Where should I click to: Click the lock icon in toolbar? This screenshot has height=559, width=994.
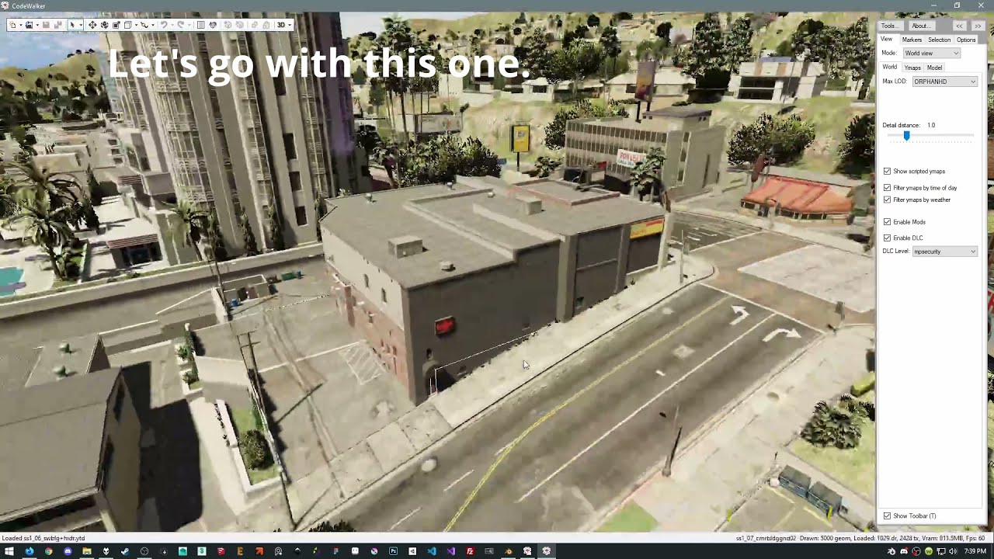(x=266, y=25)
